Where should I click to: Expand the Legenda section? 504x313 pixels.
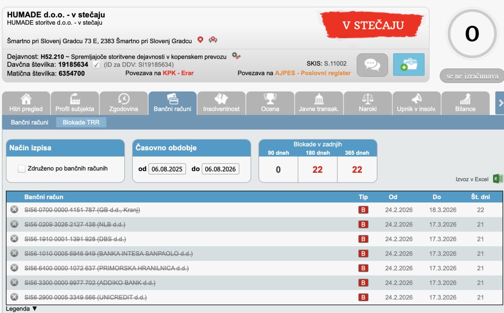click(22, 309)
